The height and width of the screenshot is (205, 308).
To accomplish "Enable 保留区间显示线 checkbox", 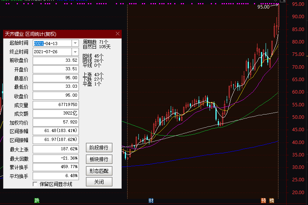I will 35,184.
